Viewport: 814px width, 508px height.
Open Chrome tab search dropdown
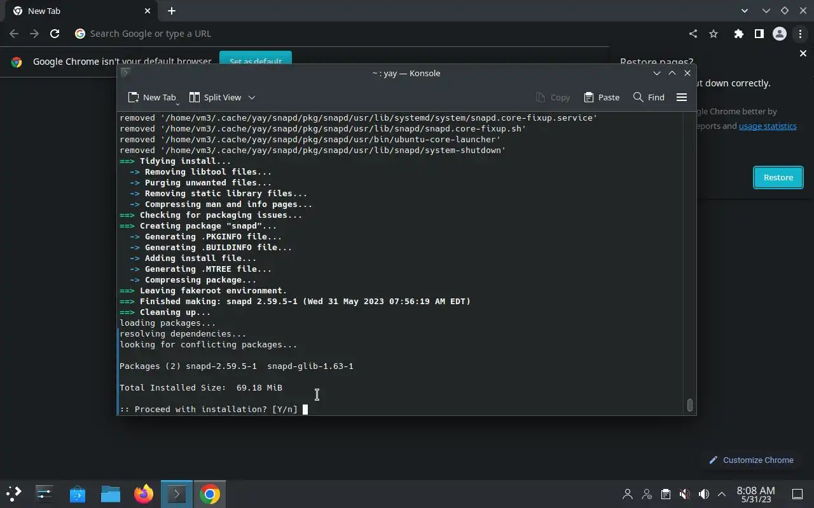coord(745,11)
